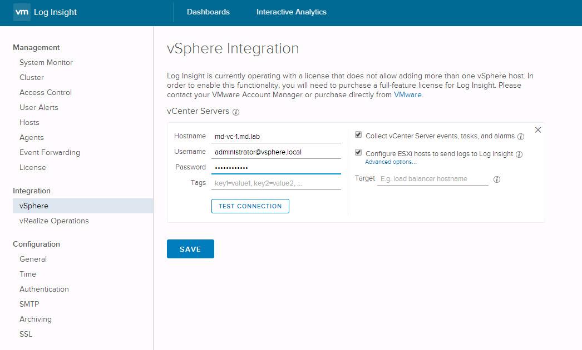This screenshot has width=582, height=350.
Task: Follow the VMware purchase link
Action: [x=408, y=95]
